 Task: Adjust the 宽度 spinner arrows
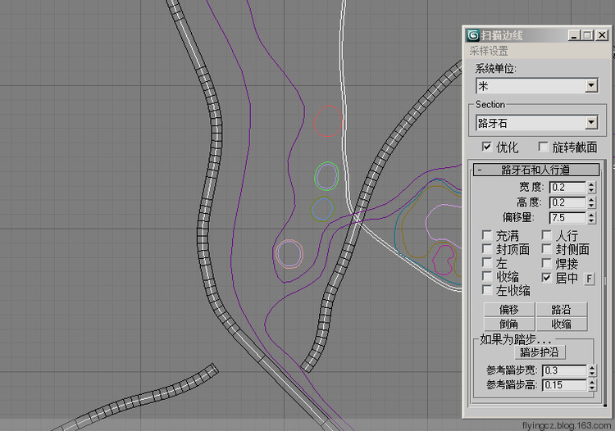[x=591, y=188]
